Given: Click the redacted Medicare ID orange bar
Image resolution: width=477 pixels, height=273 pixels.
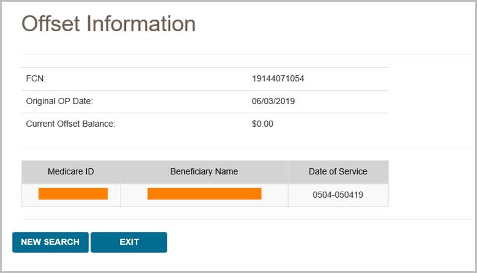Looking at the screenshot, I should [x=73, y=194].
